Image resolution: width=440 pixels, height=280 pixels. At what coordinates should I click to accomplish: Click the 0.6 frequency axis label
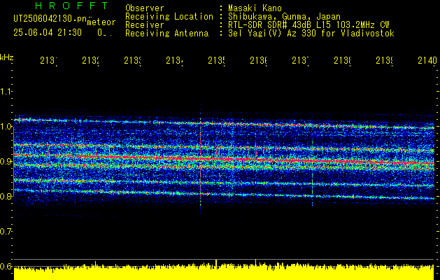pyautogui.click(x=6, y=266)
